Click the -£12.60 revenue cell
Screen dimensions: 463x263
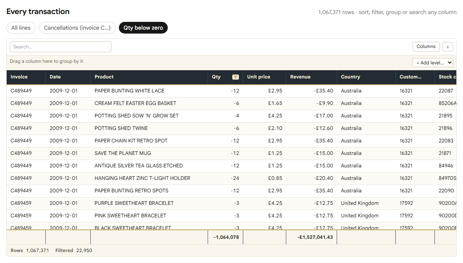point(312,128)
